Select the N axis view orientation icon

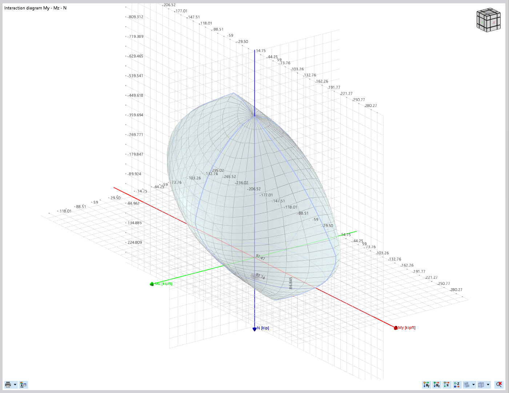coord(446,385)
